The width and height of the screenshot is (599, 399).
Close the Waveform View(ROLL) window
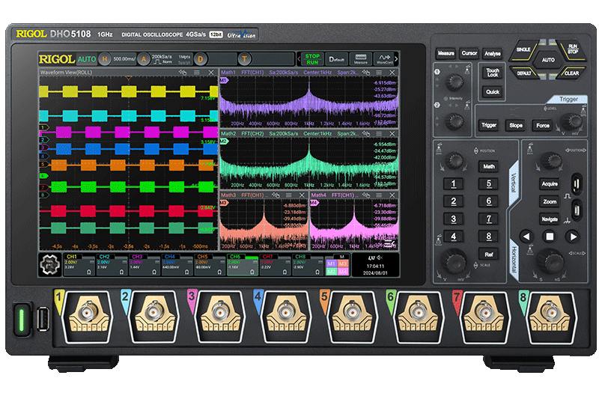click(211, 73)
